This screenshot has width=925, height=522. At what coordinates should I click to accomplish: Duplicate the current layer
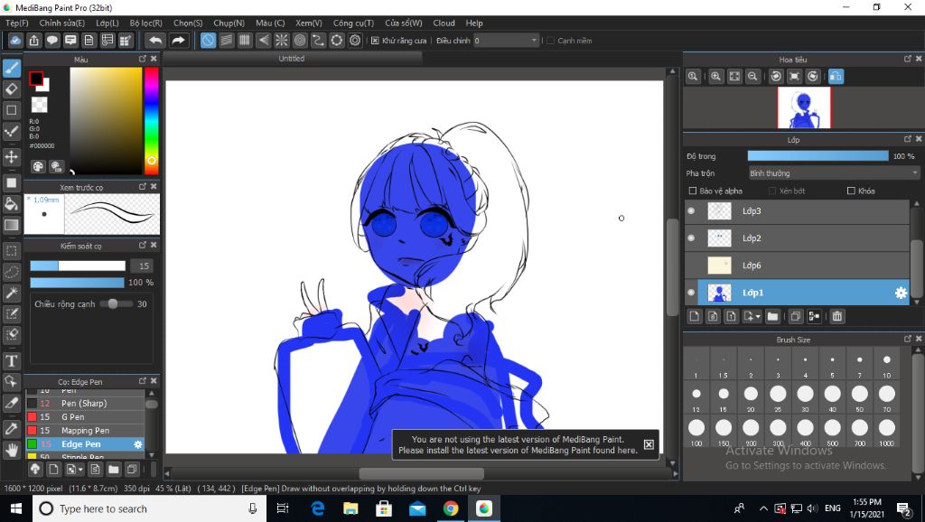pos(795,317)
